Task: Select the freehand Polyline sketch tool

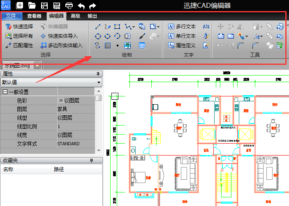Action: click(107, 27)
